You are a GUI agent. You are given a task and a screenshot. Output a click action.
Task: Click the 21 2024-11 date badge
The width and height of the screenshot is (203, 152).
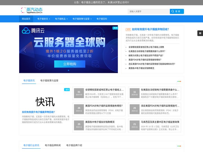pyautogui.click(x=134, y=125)
